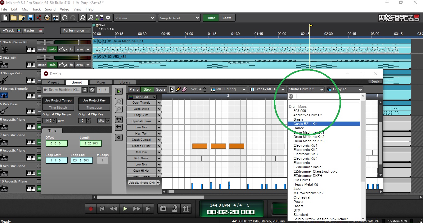423x223 pixels.
Task: Switch to the Mixer tab in Details
Action: tap(101, 82)
